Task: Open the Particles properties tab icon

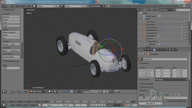Action: [173, 49]
